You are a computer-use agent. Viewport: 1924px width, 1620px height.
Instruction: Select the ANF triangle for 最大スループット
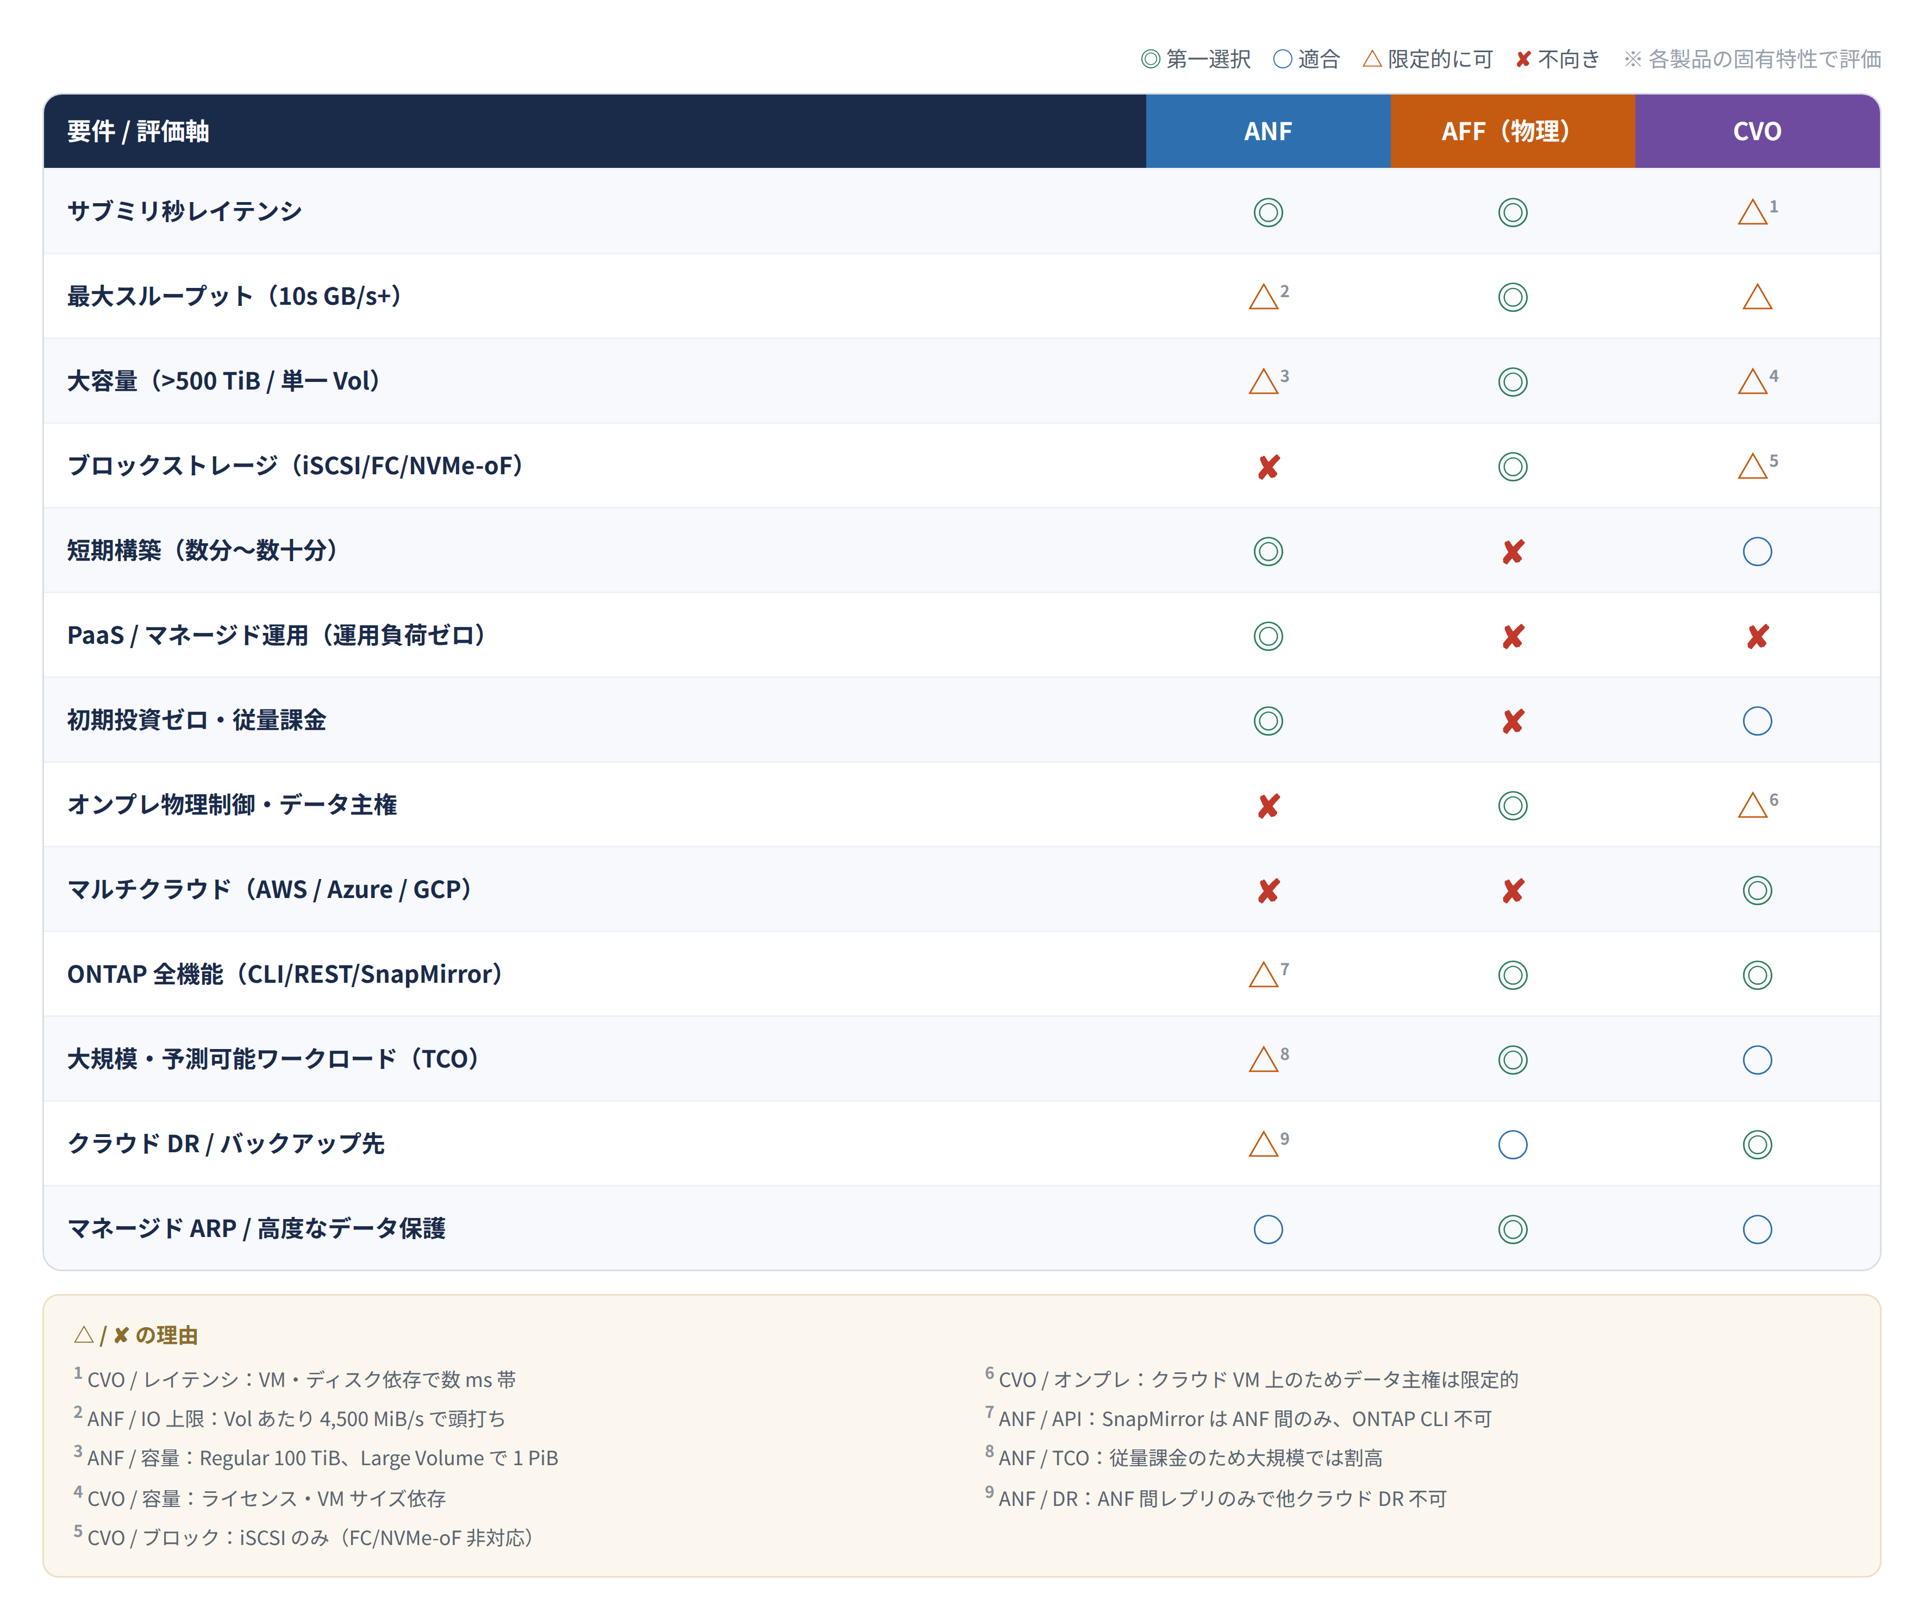pos(1263,297)
